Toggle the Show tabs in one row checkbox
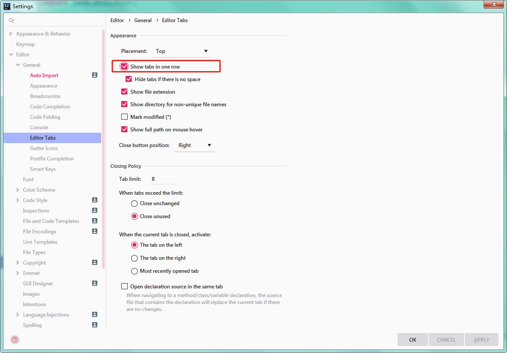Image resolution: width=507 pixels, height=353 pixels. 124,66
